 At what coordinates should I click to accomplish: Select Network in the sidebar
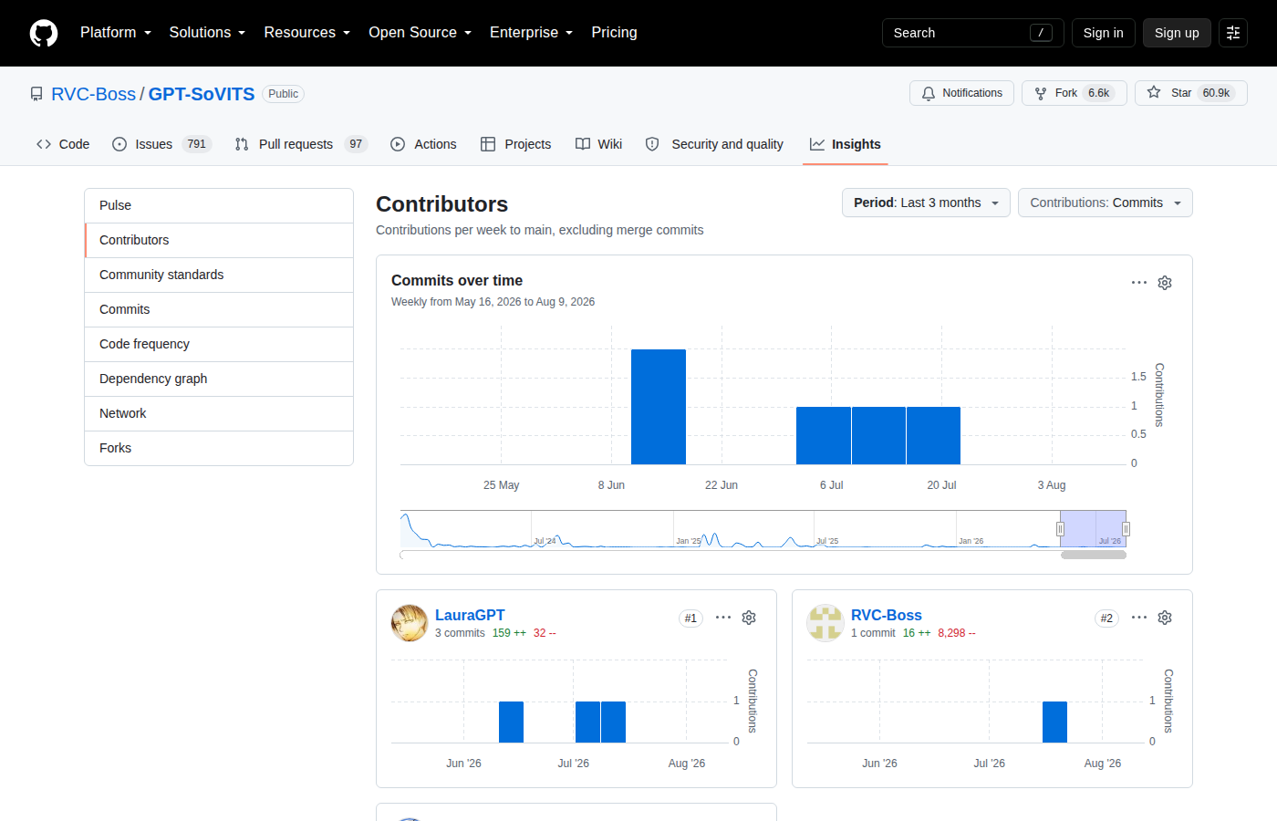(x=219, y=413)
